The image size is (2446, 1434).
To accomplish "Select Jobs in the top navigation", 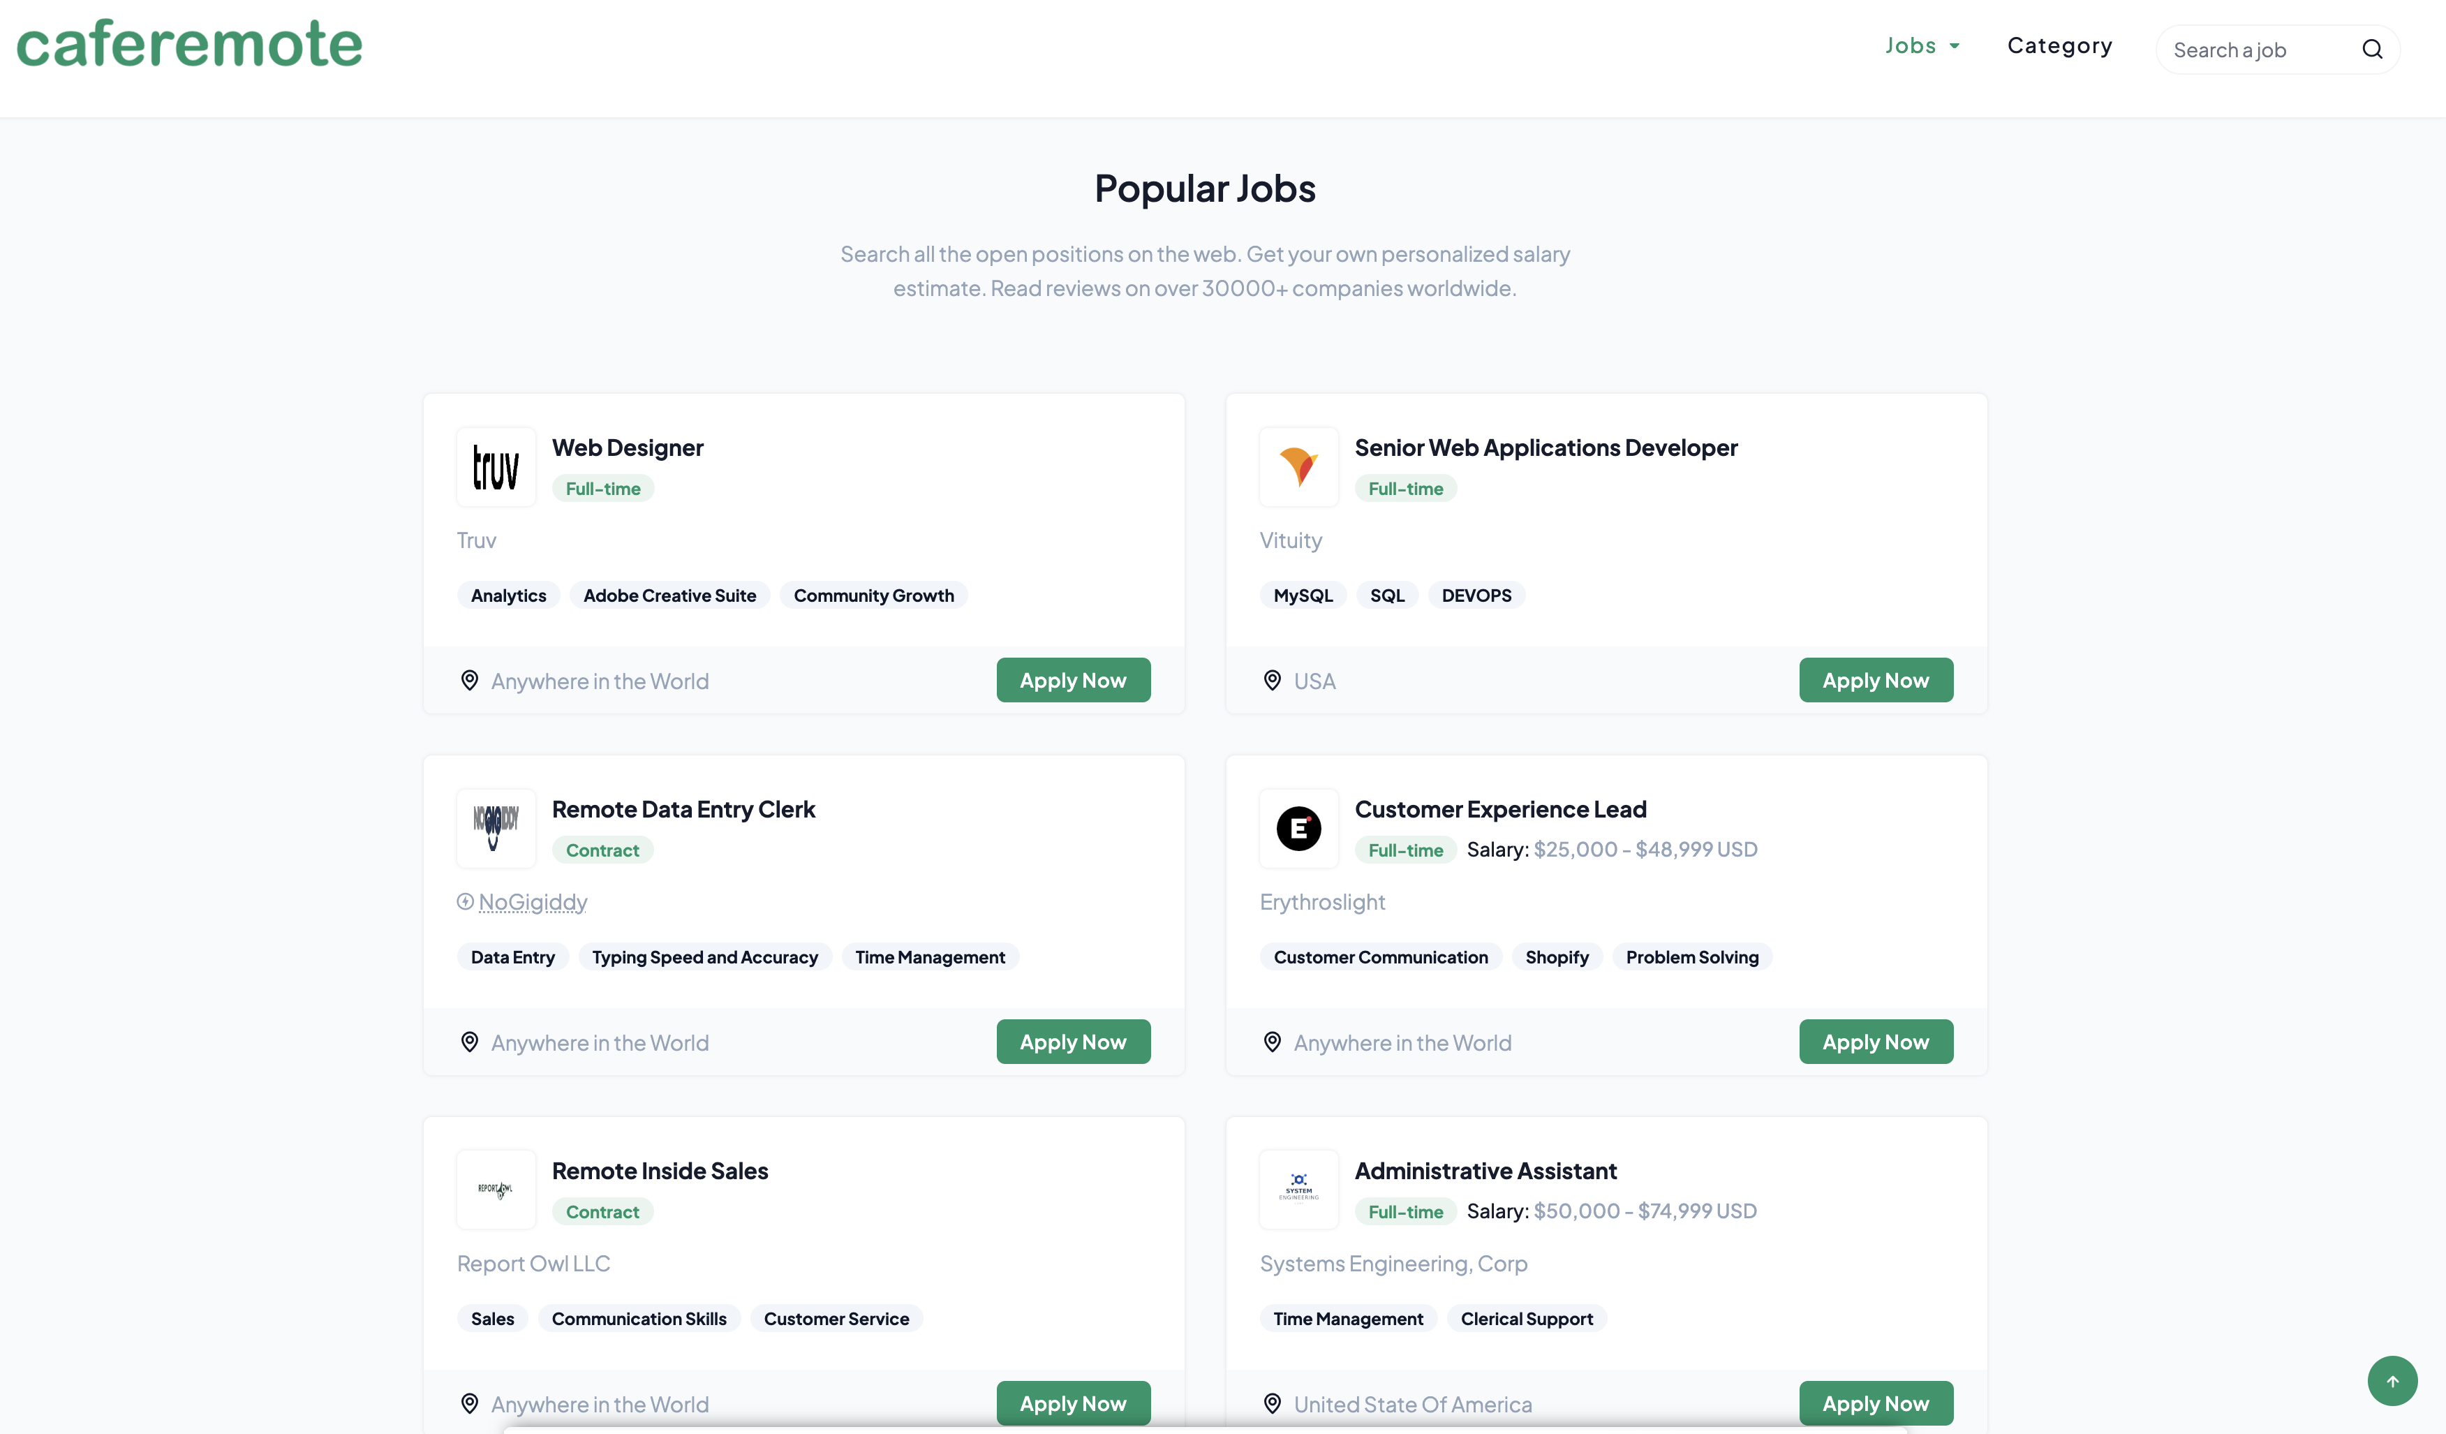I will [x=1912, y=45].
